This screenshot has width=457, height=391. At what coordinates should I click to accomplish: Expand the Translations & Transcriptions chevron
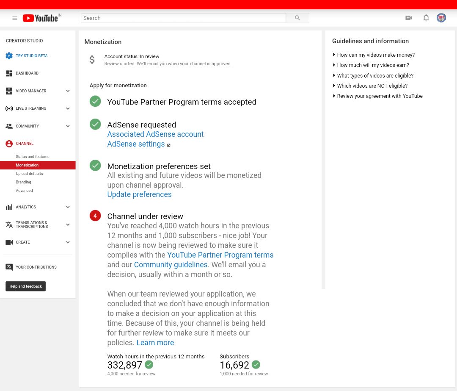pos(68,225)
